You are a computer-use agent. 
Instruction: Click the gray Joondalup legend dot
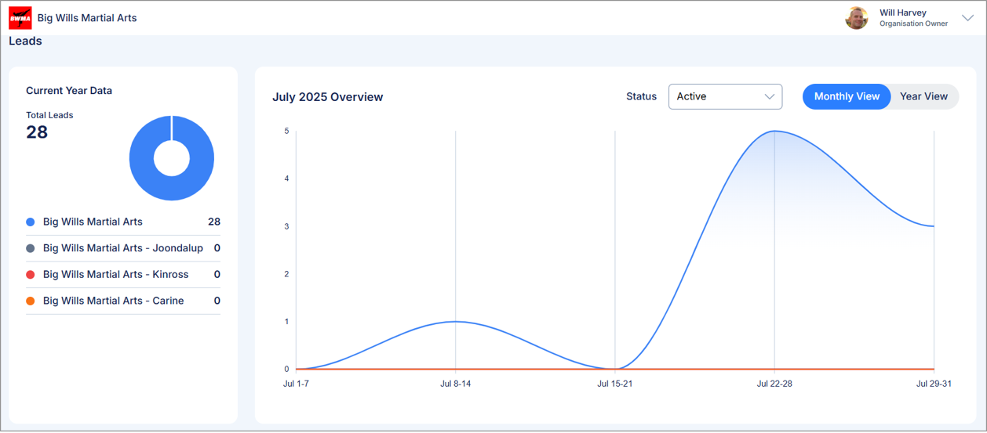(31, 248)
